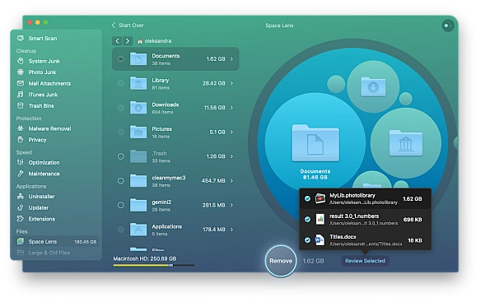This screenshot has width=481, height=302.
Task: Click the Remove button
Action: [x=281, y=261]
